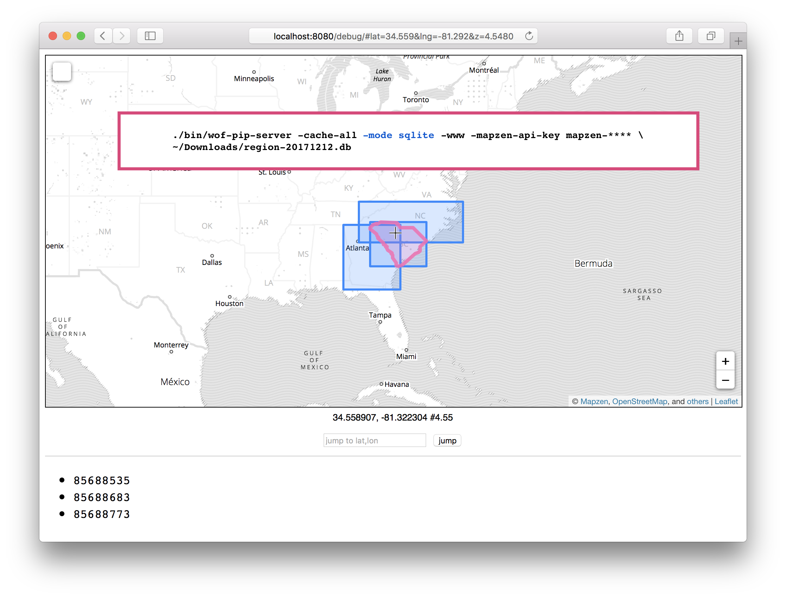Toggle the Safari sidebar button
This screenshot has height=598, width=786.
150,36
